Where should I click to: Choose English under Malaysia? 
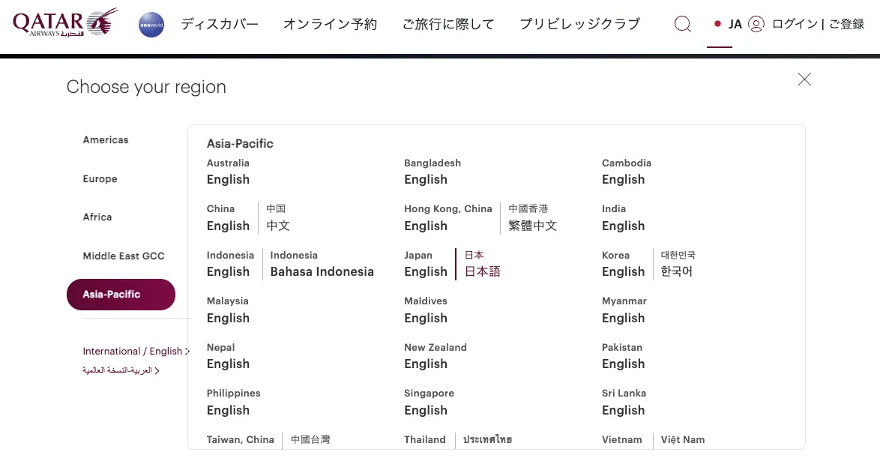tap(228, 318)
